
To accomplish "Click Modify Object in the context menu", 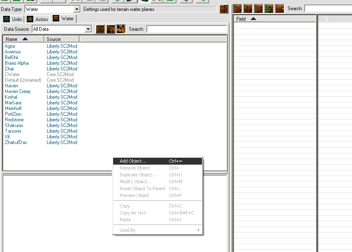I will pos(157,182).
